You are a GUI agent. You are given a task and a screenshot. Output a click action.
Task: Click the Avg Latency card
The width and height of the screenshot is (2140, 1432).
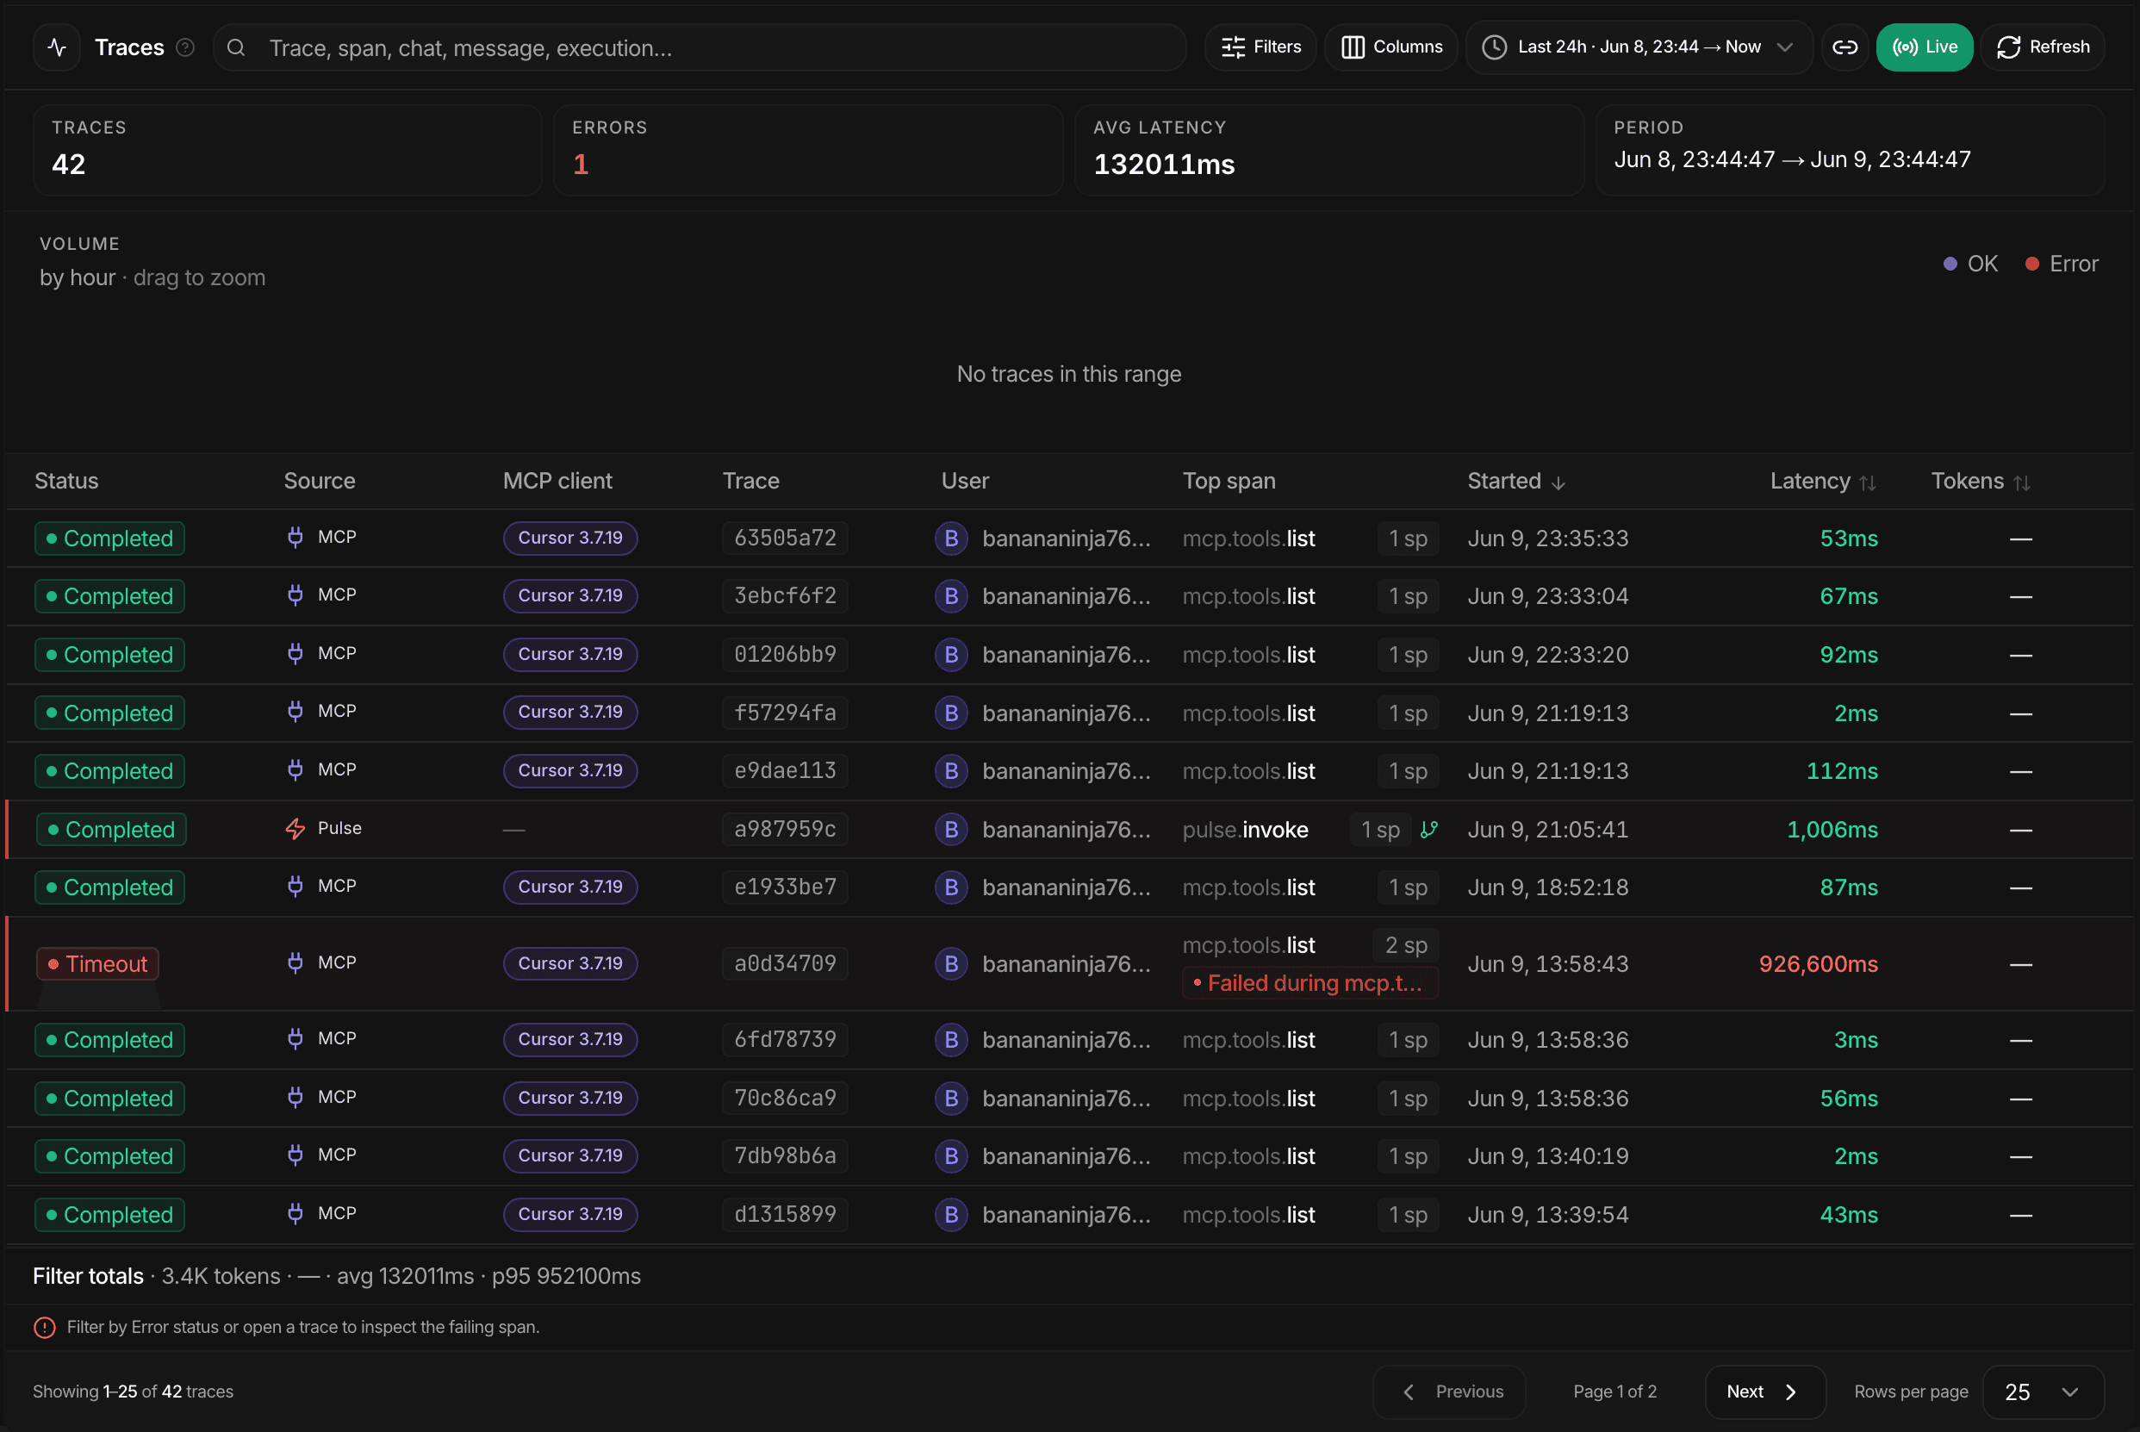[1328, 150]
